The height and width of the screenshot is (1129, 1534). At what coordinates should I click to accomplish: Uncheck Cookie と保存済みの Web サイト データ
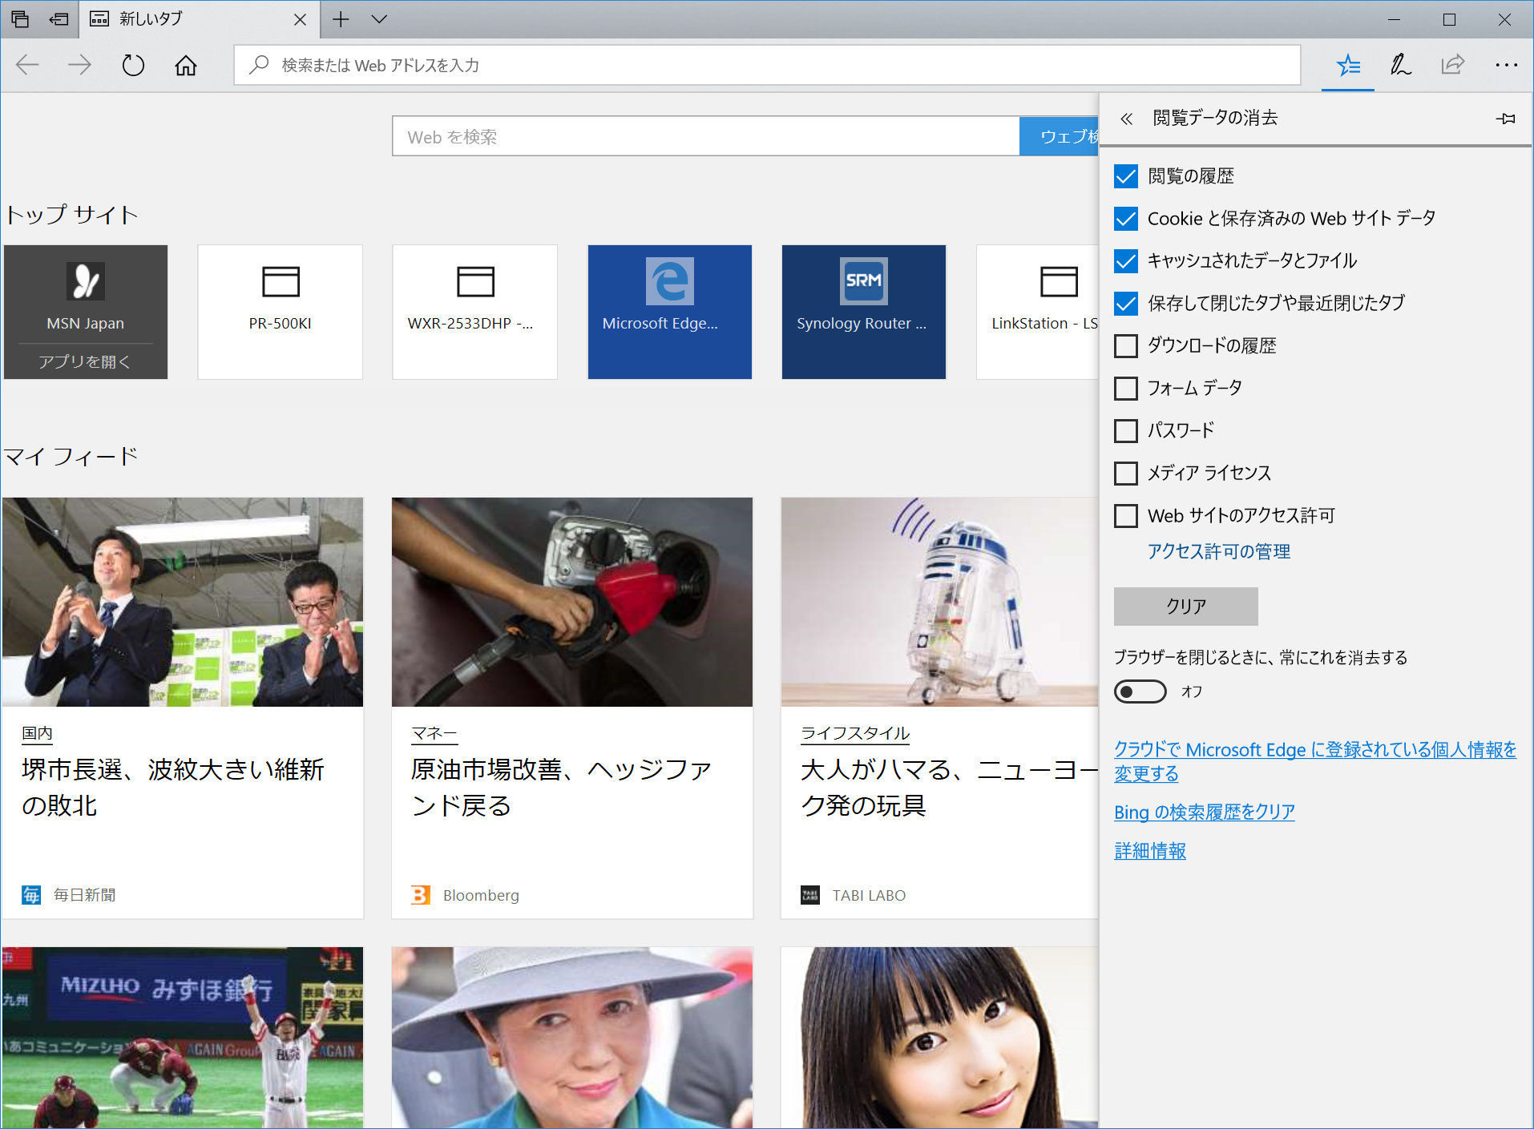coord(1126,218)
